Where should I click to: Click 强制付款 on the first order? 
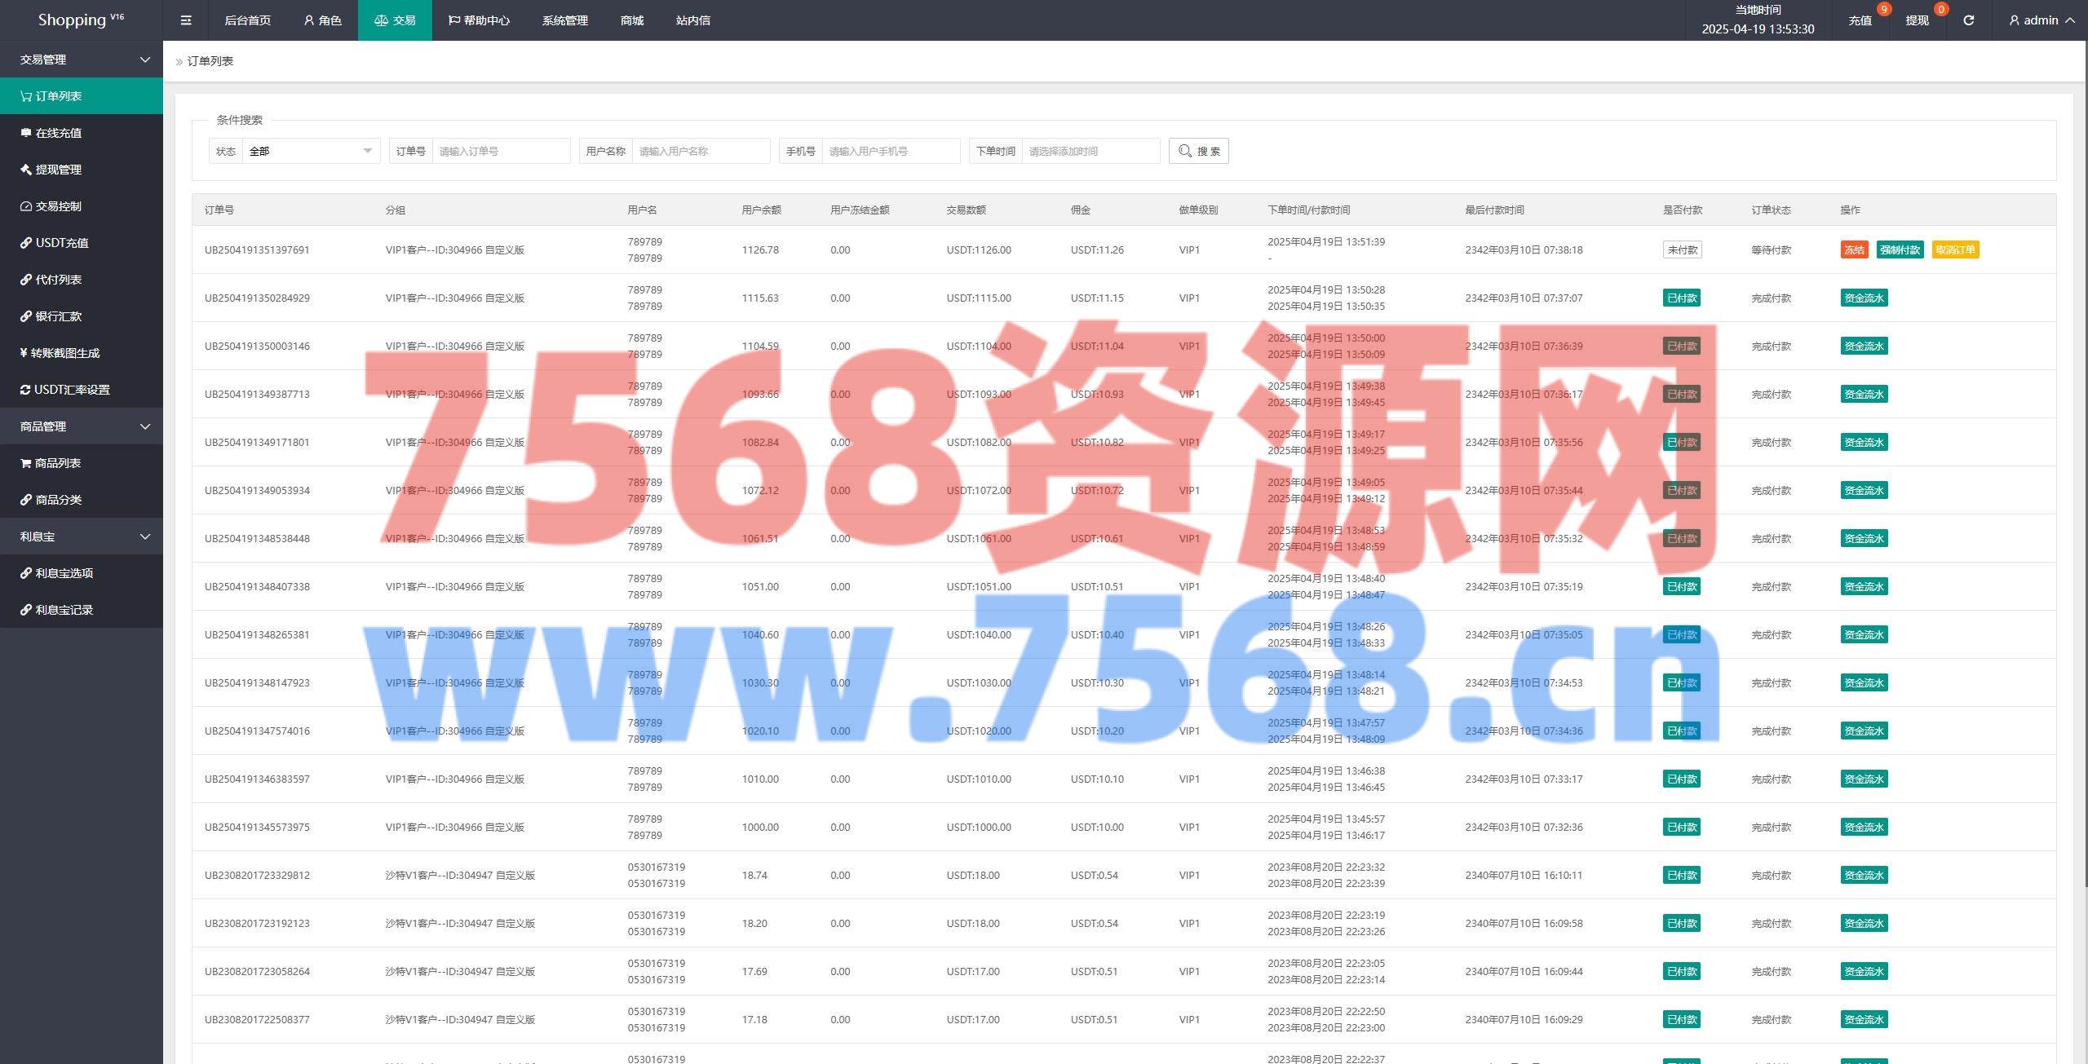[1900, 250]
